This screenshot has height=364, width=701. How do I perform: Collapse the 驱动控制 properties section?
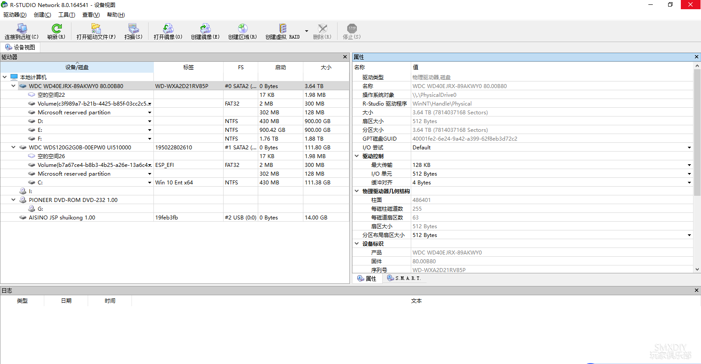357,156
